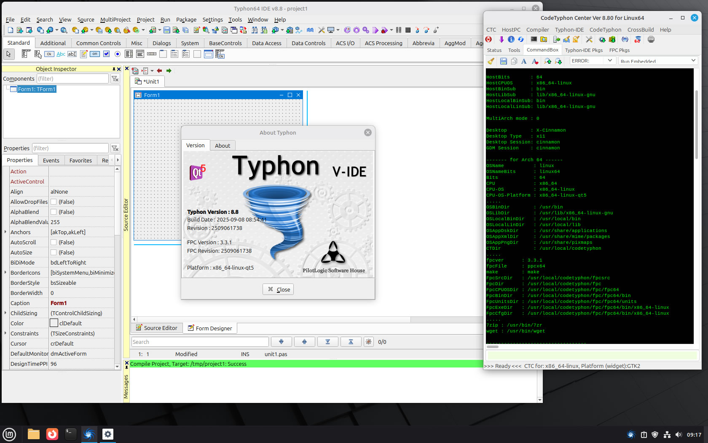Image resolution: width=708 pixels, height=443 pixels.
Task: Open dropdown arrow beside monitor icon in toolbar
Action: (338, 30)
